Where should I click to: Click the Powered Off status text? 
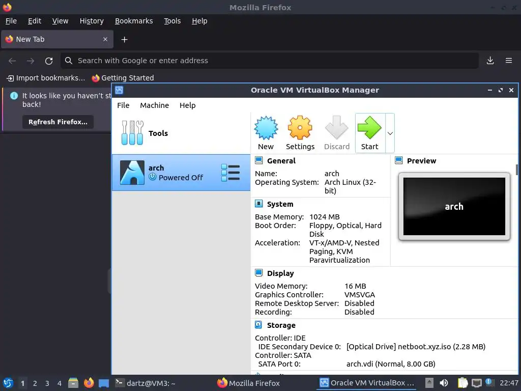(x=181, y=178)
